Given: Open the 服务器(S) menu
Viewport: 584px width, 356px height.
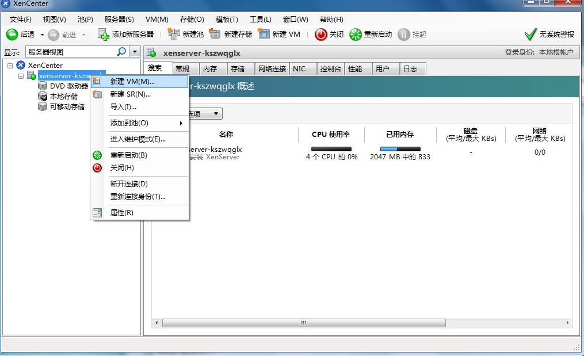Looking at the screenshot, I should pyautogui.click(x=119, y=20).
